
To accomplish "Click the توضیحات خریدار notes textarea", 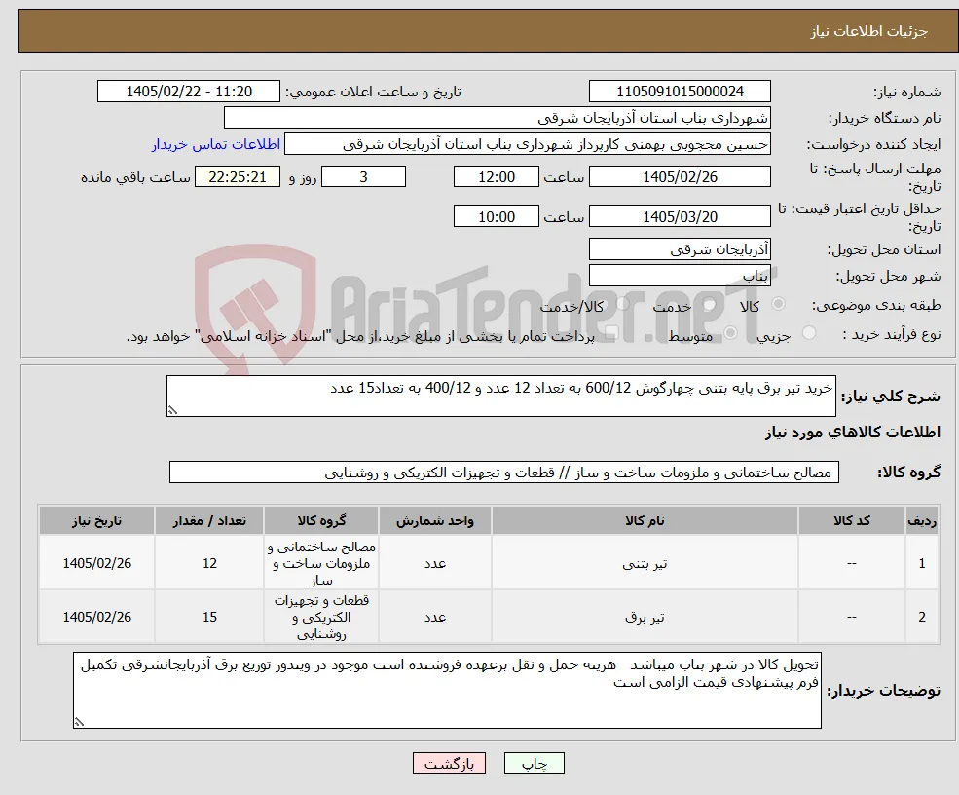I will pos(447,690).
